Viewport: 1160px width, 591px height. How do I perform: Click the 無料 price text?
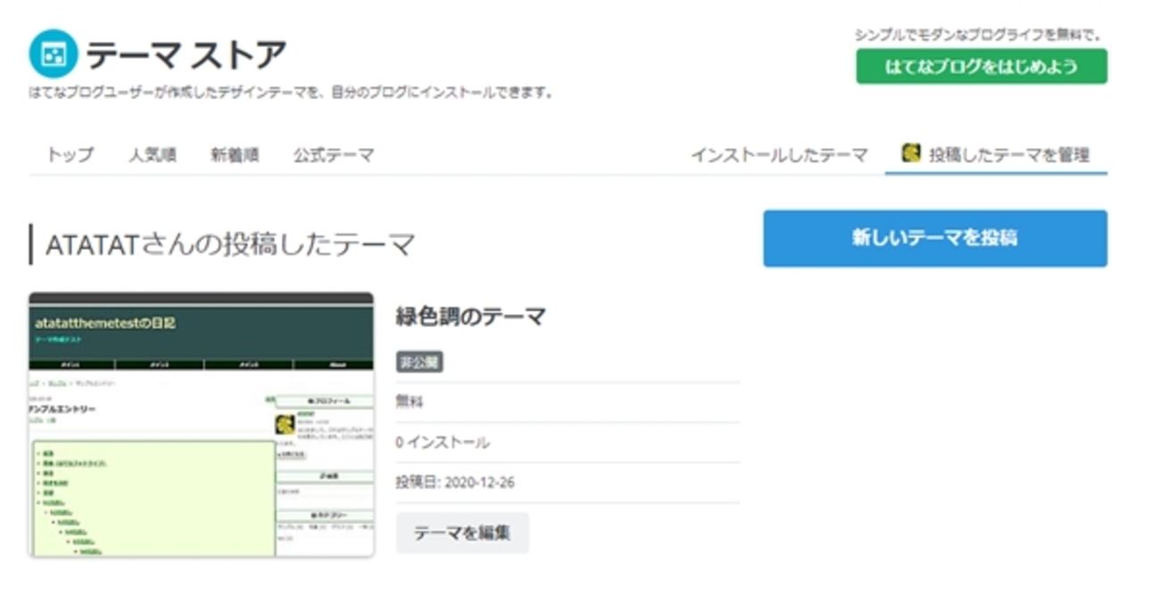click(x=410, y=402)
